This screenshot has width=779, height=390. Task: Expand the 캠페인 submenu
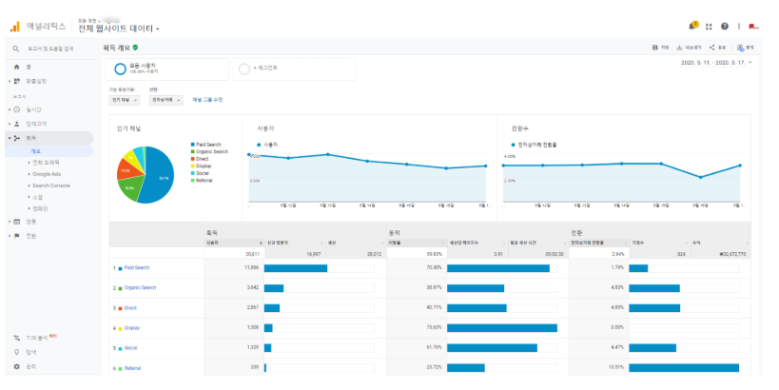40,208
